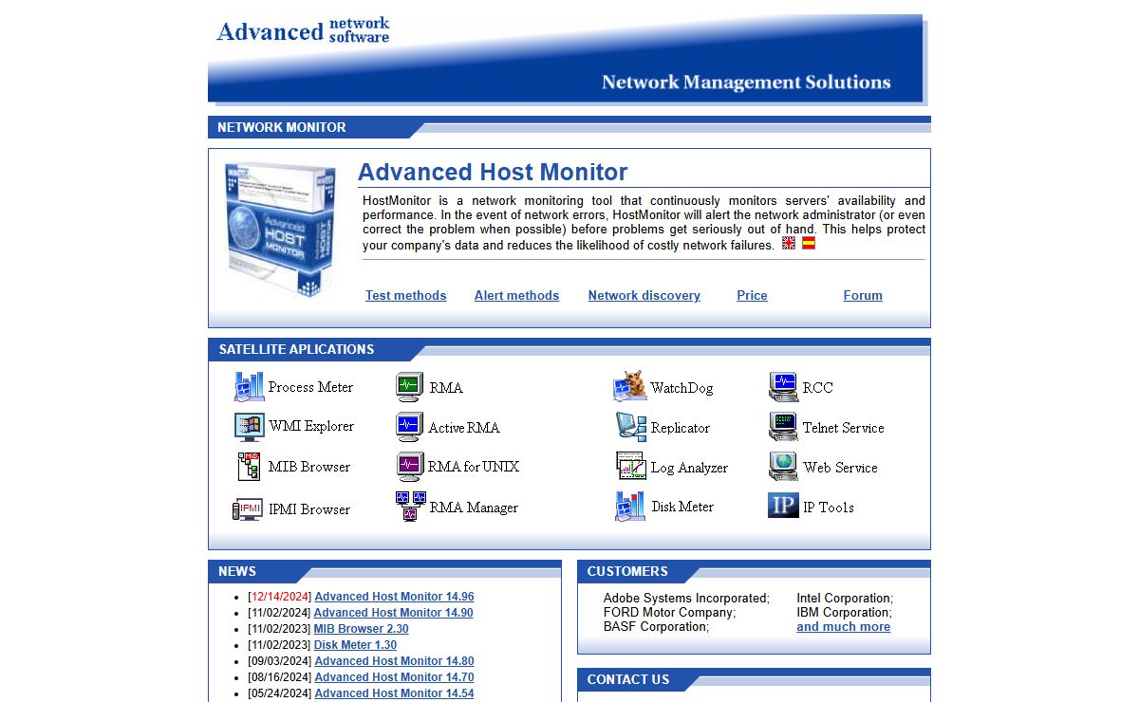Viewport: 1139px width, 702px height.
Task: Open Advanced Host Monitor 14.70 news link
Action: point(394,677)
